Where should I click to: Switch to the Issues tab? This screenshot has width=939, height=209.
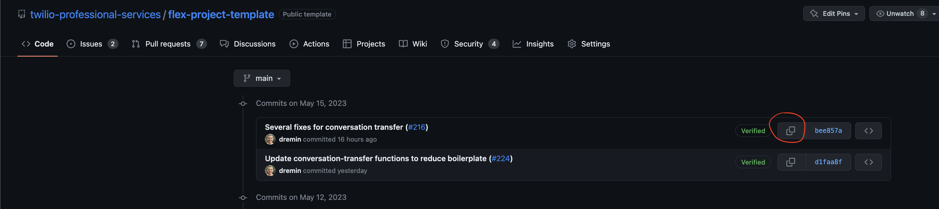92,44
